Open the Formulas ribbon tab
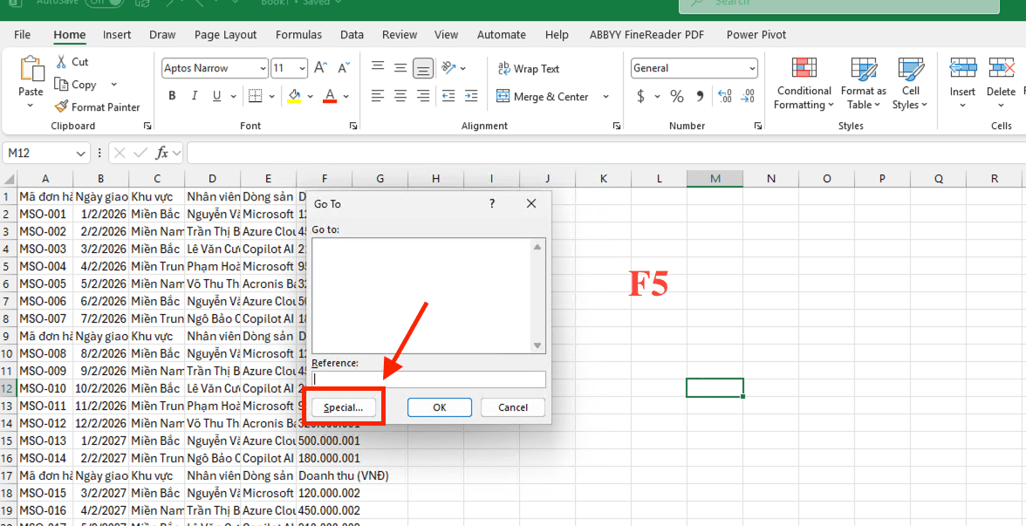1026x526 pixels. coord(298,35)
